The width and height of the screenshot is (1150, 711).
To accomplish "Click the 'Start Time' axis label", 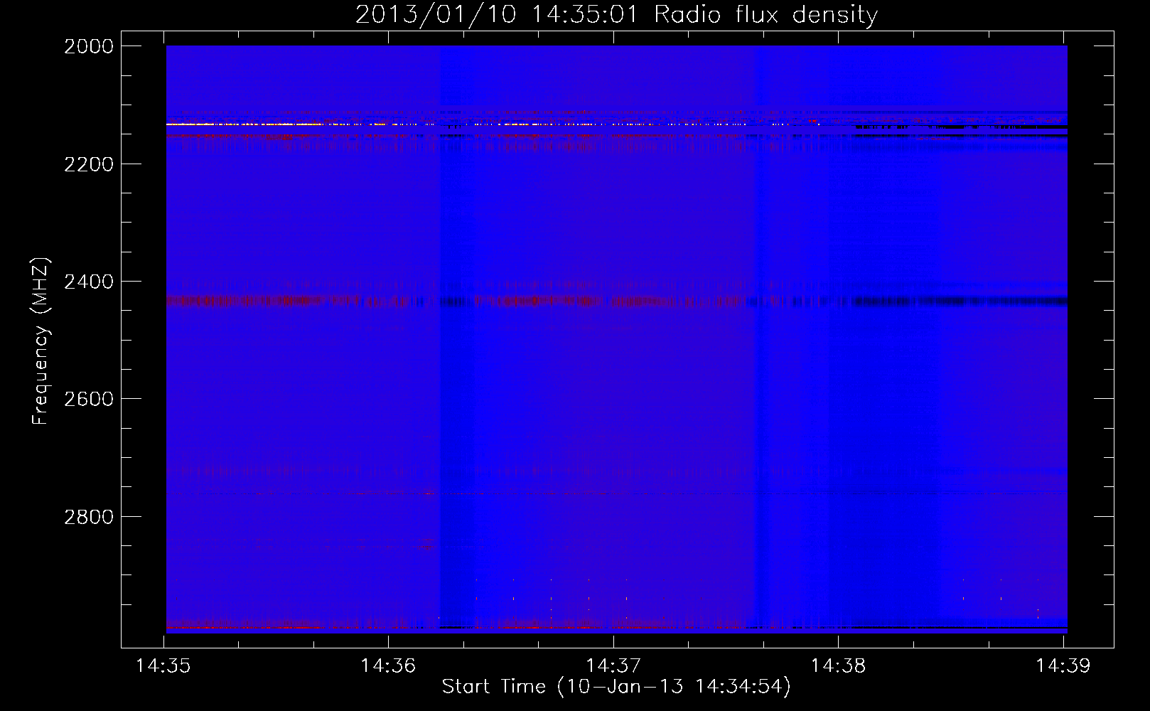I will pyautogui.click(x=616, y=687).
